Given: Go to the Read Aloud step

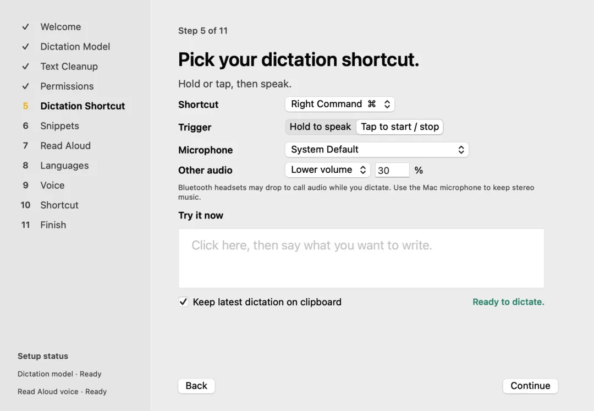Looking at the screenshot, I should [65, 145].
